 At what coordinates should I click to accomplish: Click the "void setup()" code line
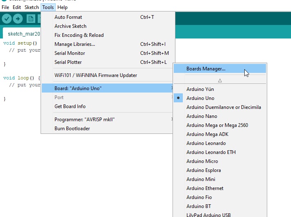pyautogui.click(x=20, y=43)
